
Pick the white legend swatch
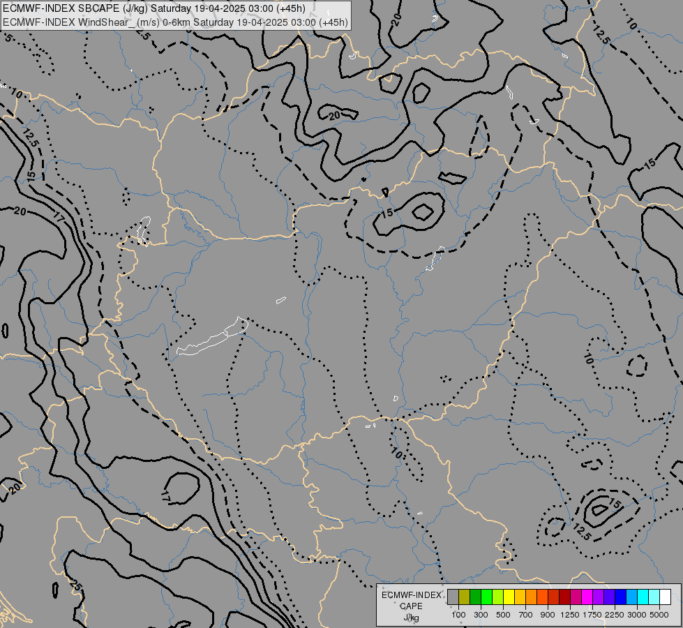tap(666, 597)
